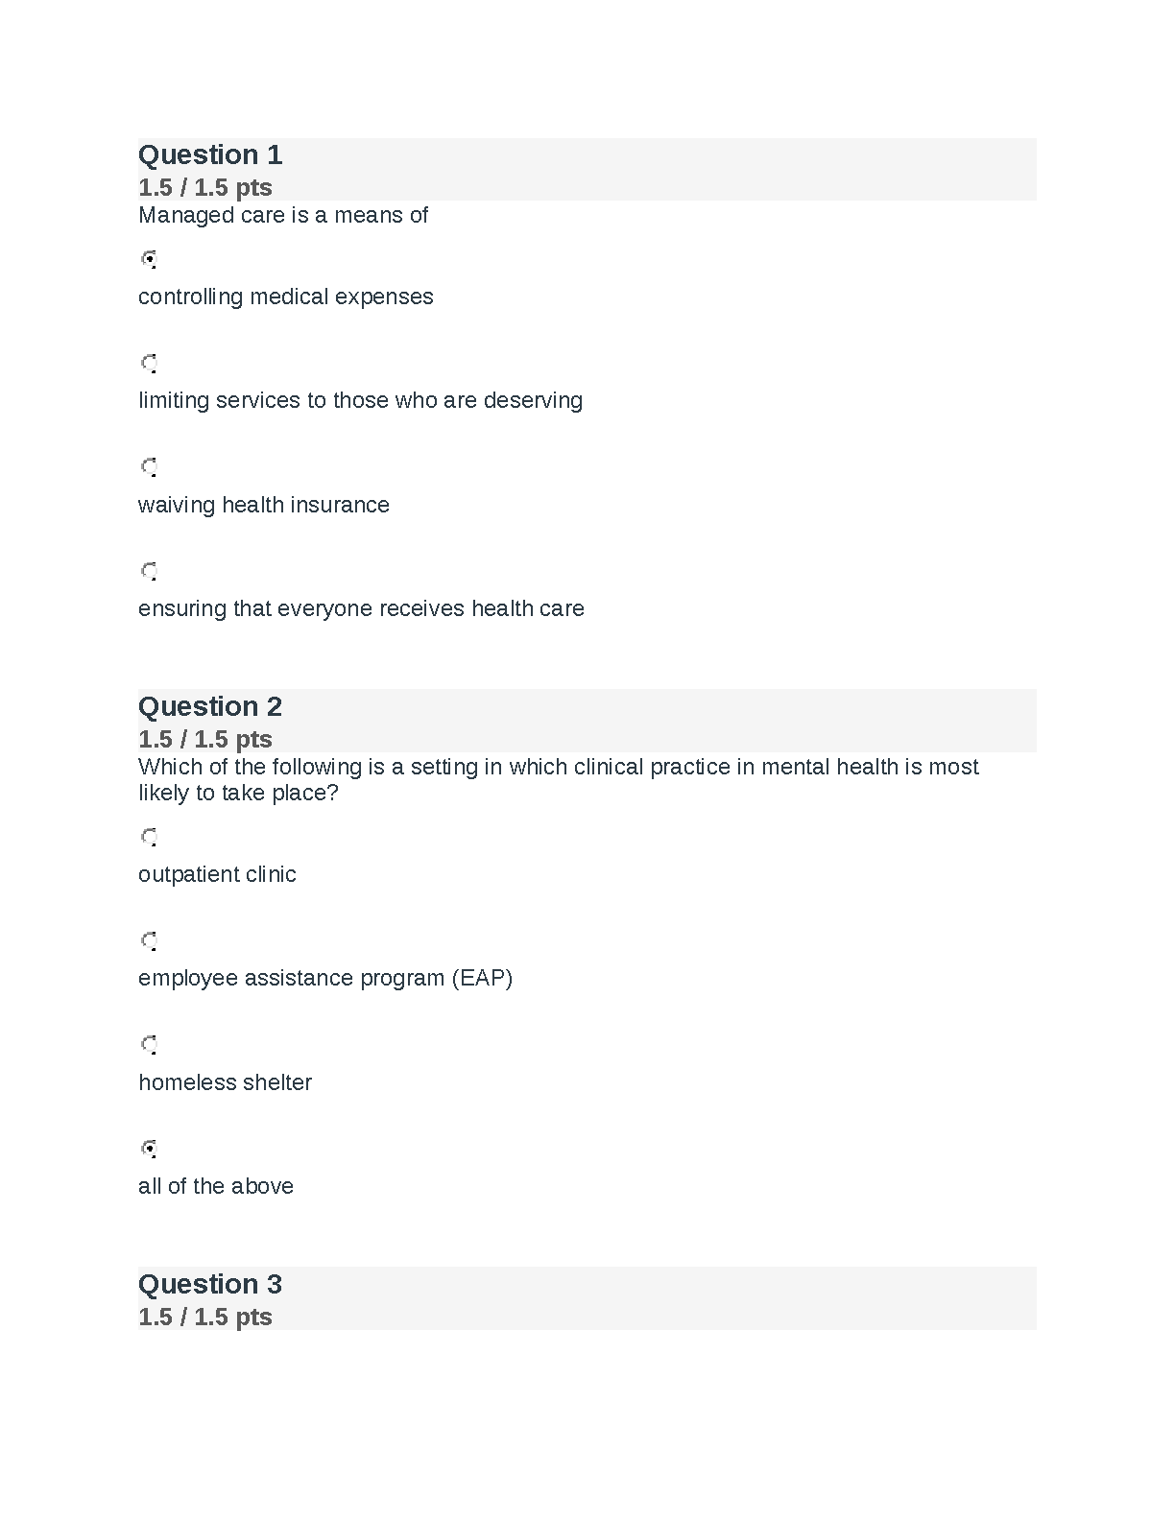This screenshot has width=1175, height=1520.
Task: Select the radio button above 'waiving health insurance'
Action: click(x=149, y=467)
